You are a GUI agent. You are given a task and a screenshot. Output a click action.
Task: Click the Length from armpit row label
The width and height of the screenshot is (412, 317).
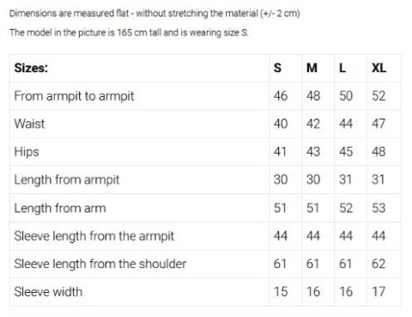(x=67, y=180)
